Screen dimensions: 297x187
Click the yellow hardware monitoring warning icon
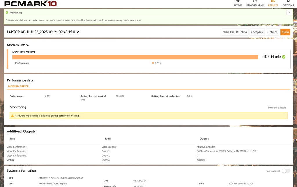click(12, 116)
